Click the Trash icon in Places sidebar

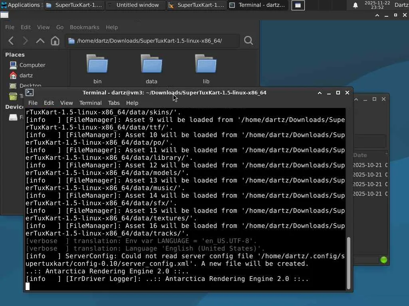13,96
